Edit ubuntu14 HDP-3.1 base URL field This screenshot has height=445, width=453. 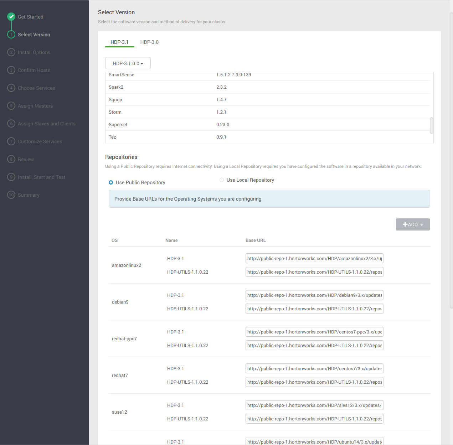[314, 441]
